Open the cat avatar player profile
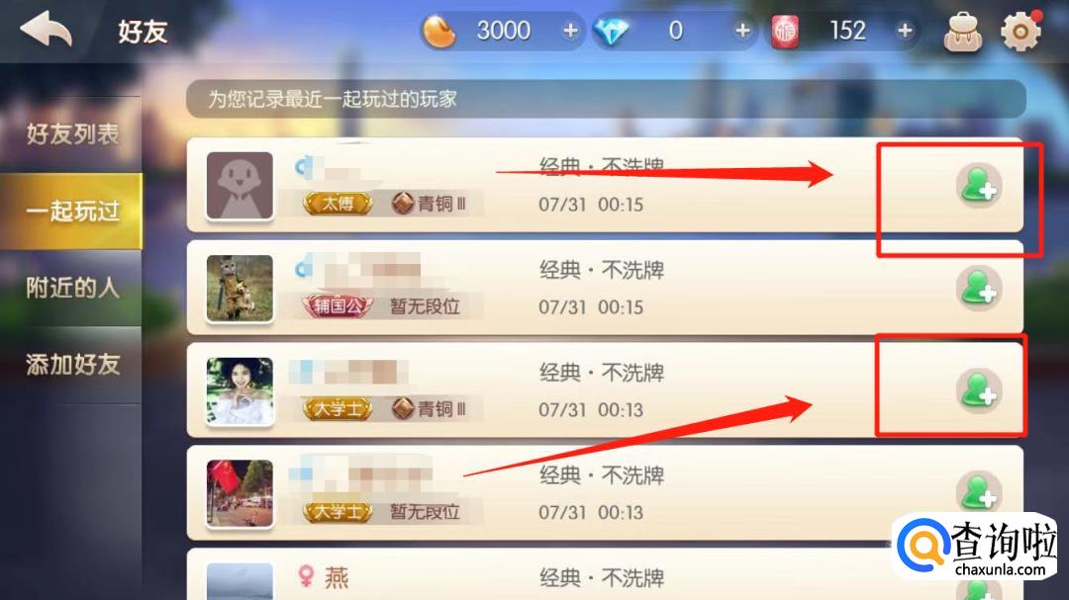Screen dimensions: 1069x600 pos(240,288)
